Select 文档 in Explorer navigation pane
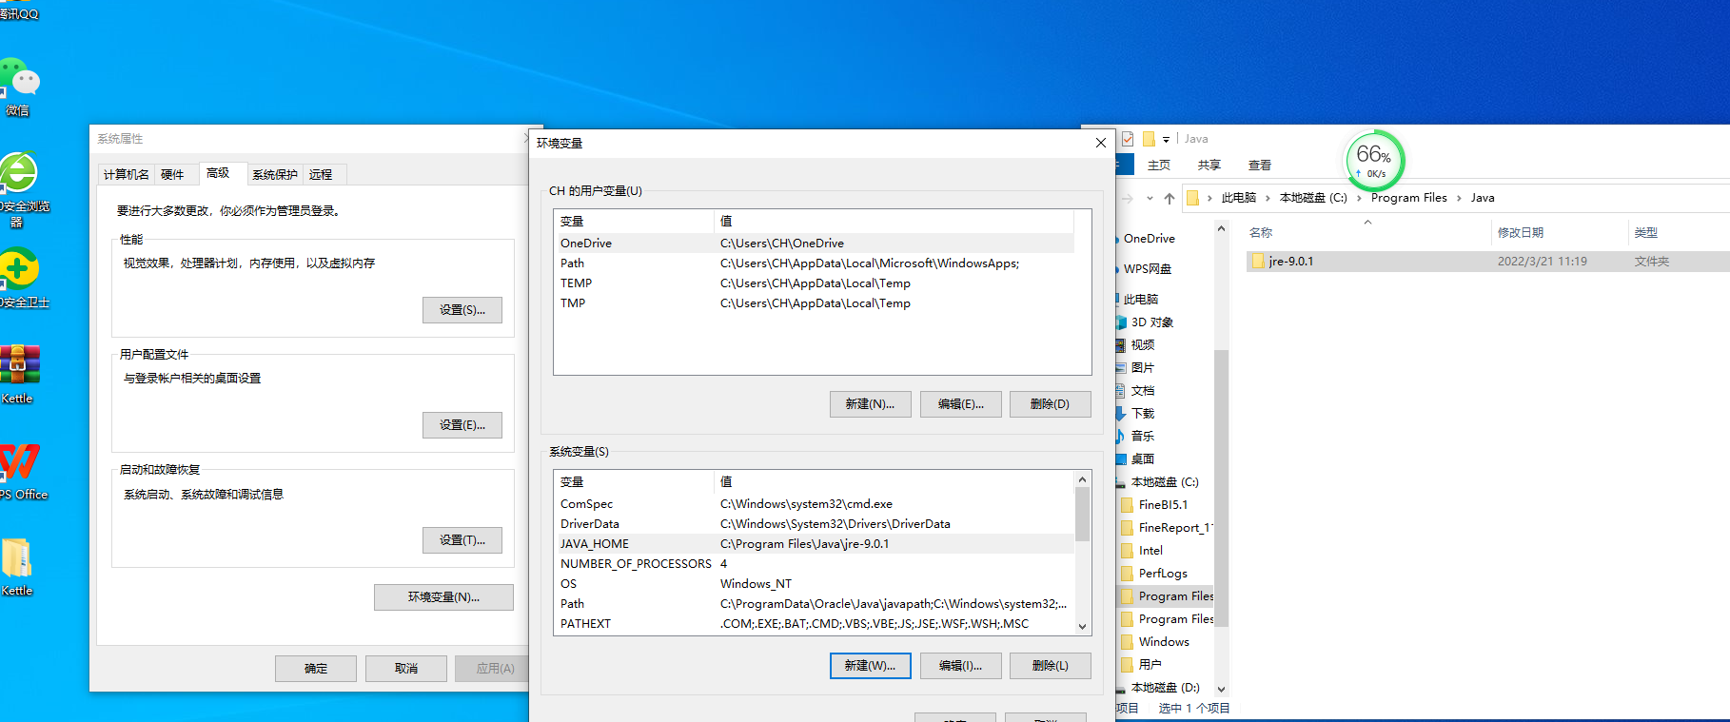1730x722 pixels. point(1142,391)
